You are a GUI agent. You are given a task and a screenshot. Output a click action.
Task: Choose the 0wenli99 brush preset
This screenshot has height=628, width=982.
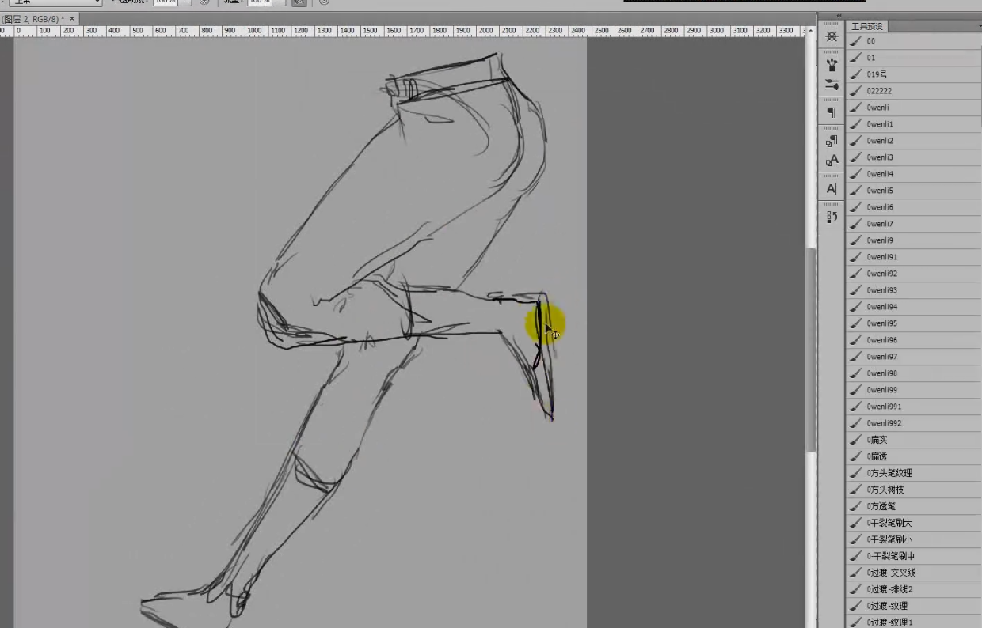913,390
